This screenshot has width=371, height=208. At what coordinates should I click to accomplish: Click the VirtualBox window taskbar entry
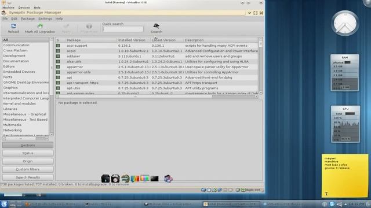pos(231,204)
